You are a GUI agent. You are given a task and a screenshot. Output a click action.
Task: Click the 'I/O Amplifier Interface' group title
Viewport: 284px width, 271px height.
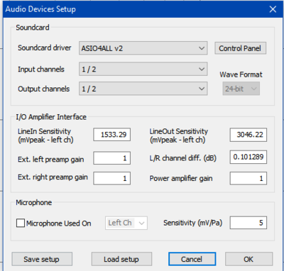[51, 117]
